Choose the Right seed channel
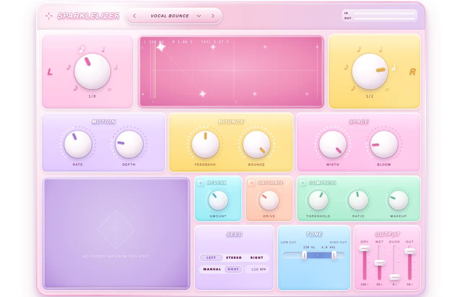 click(257, 258)
